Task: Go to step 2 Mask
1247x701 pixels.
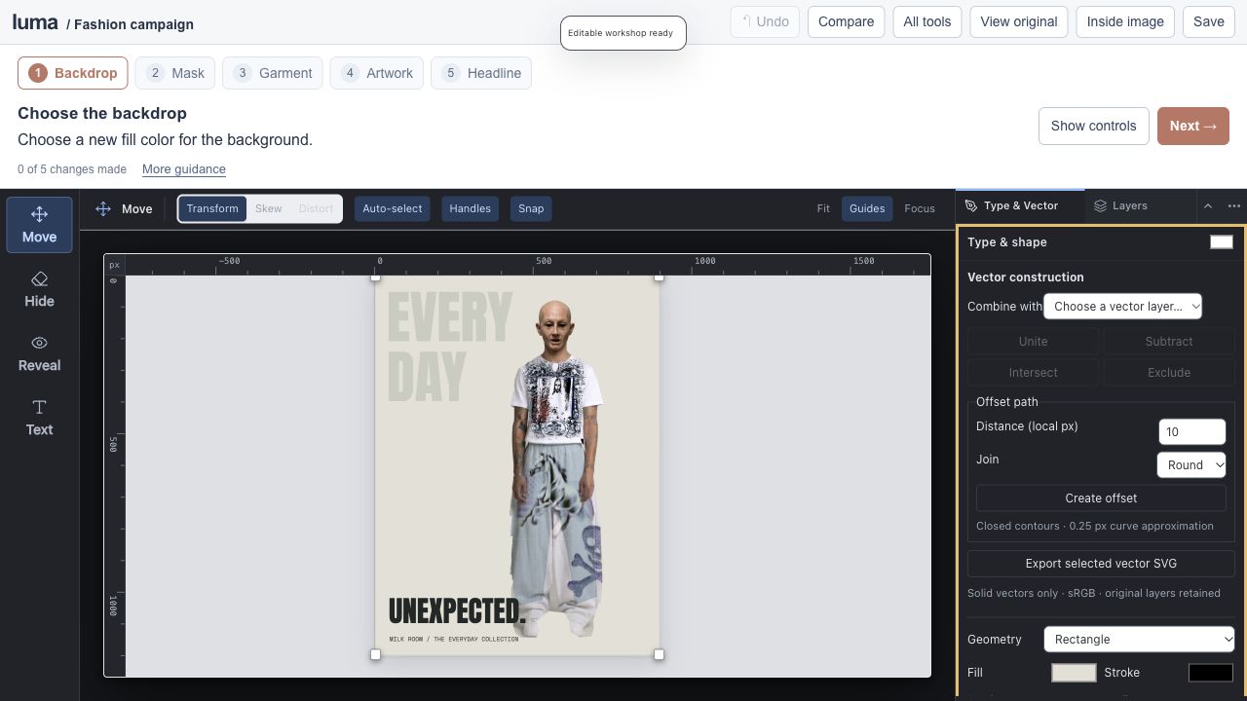Action: coord(176,73)
